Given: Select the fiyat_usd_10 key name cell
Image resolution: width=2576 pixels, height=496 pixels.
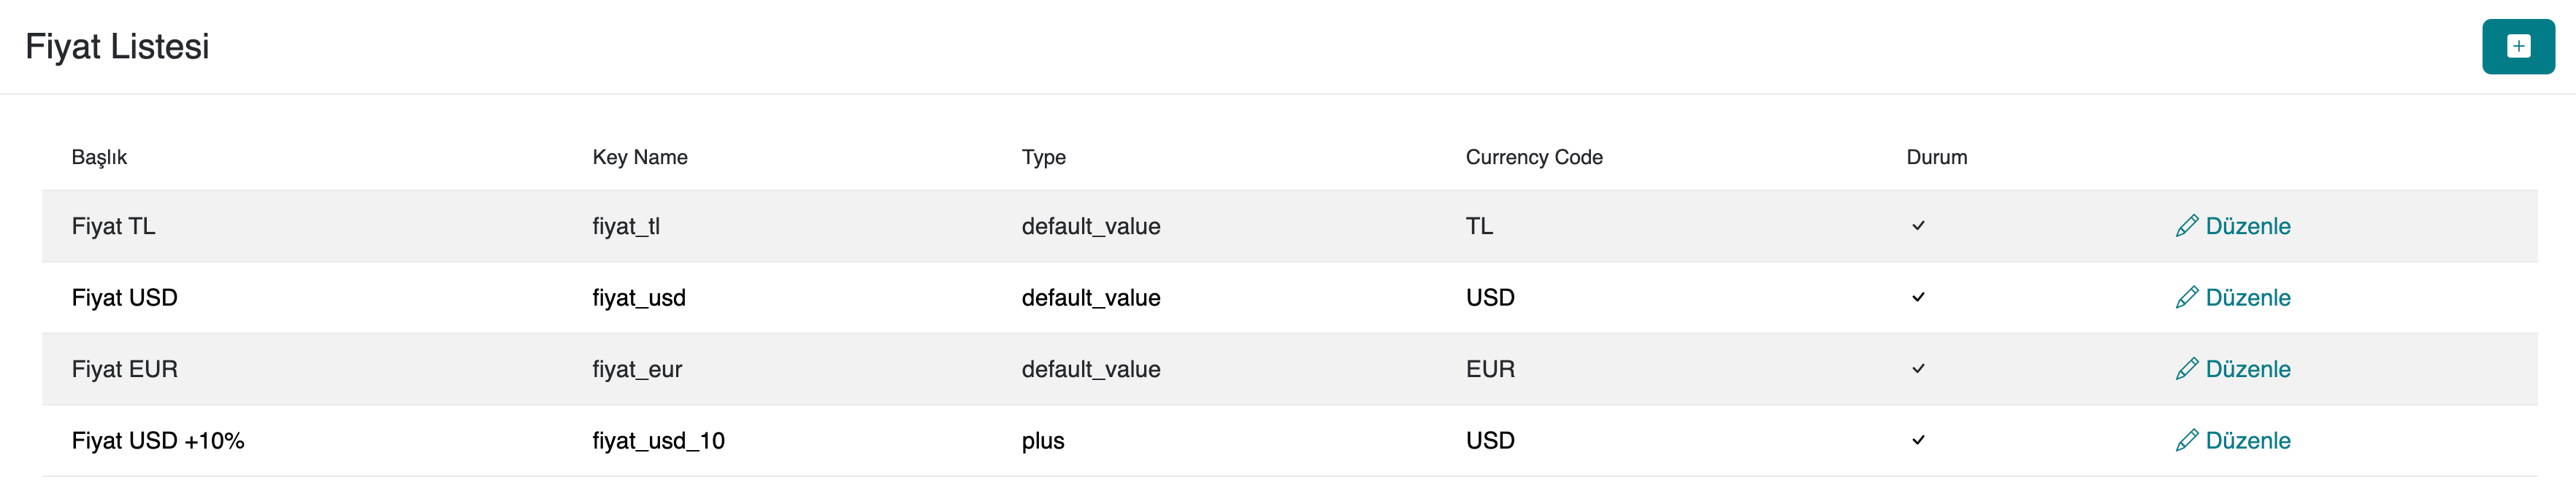Looking at the screenshot, I should pyautogui.click(x=658, y=441).
